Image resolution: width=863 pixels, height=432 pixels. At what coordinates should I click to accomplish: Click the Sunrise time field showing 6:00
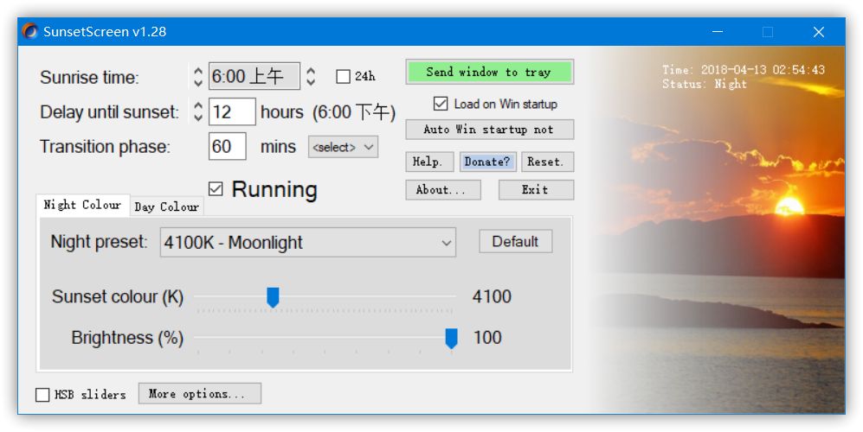click(254, 76)
